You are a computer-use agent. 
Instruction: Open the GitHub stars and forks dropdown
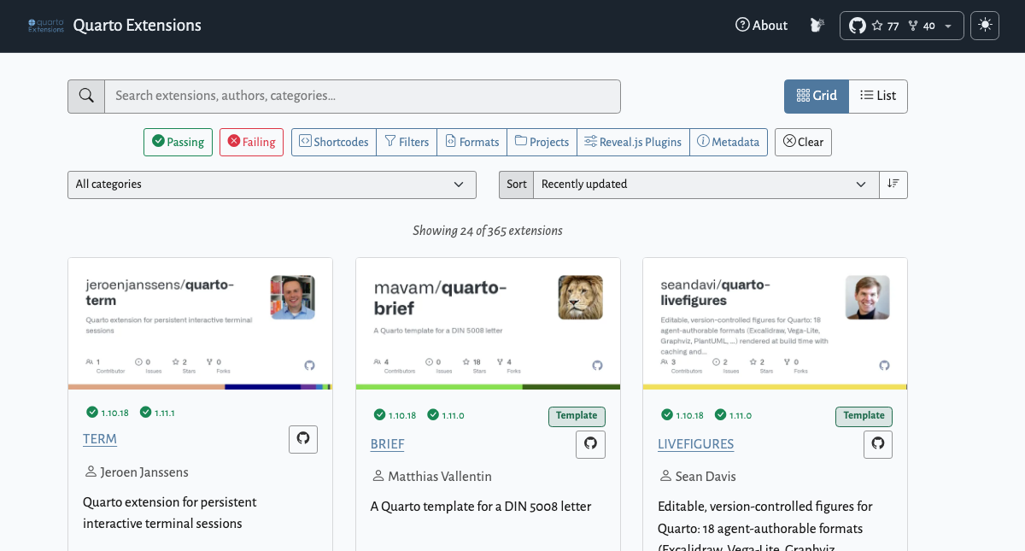[902, 26]
